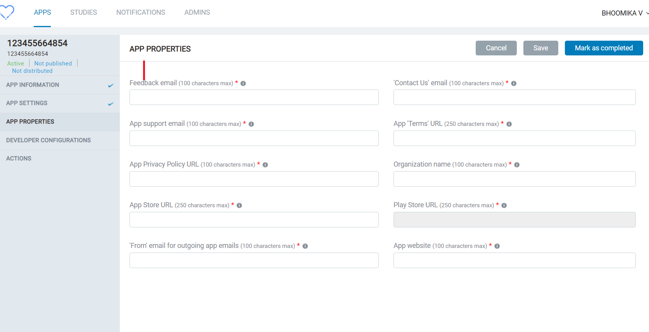Open info icon beside App Store URL
The image size is (649, 332).
click(239, 205)
